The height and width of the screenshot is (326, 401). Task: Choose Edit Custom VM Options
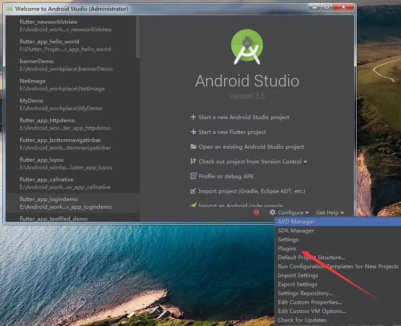click(x=337, y=311)
